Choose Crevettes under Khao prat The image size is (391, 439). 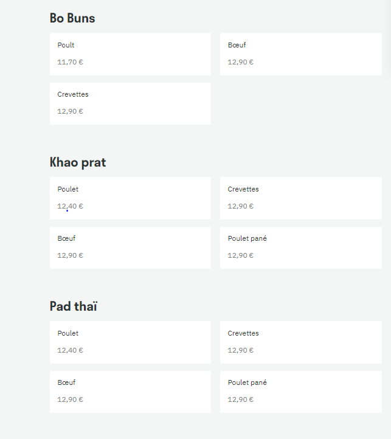coord(301,198)
